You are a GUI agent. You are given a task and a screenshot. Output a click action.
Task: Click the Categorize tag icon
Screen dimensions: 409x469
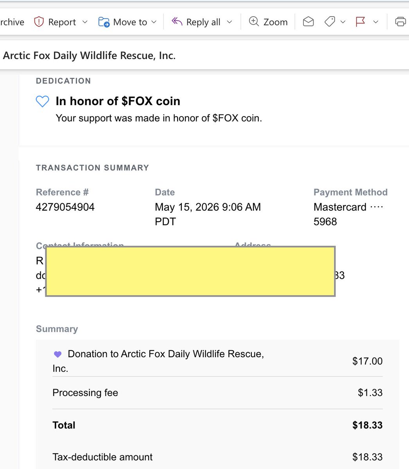point(330,22)
